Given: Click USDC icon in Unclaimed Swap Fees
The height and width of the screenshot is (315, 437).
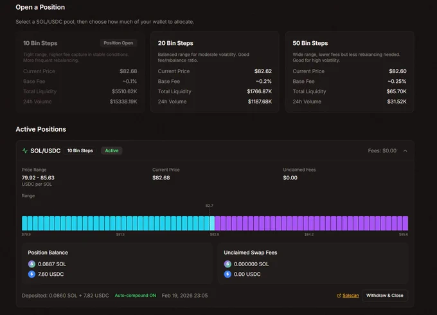Looking at the screenshot, I should (x=227, y=274).
